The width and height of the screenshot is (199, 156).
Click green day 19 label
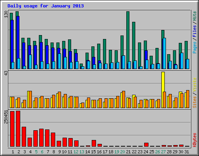click(x=117, y=152)
